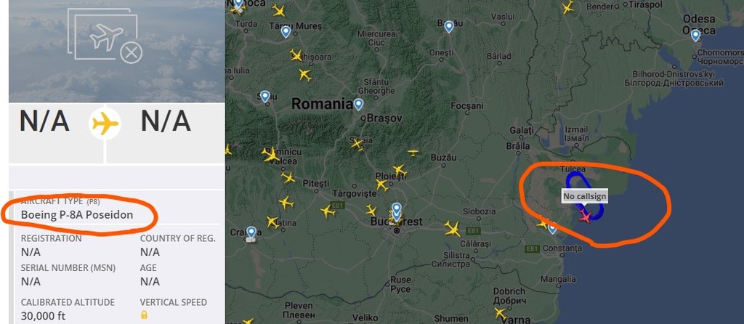This screenshot has width=744, height=324.
Task: Click the yellow plane north of Odesa region
Action: tap(567, 7)
